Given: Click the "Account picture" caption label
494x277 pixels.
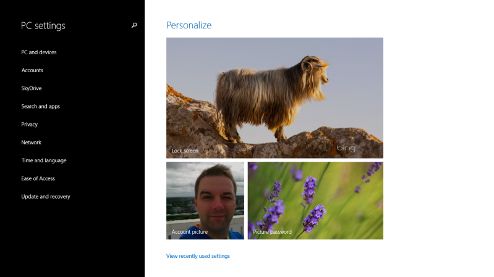Looking at the screenshot, I should pos(189,232).
